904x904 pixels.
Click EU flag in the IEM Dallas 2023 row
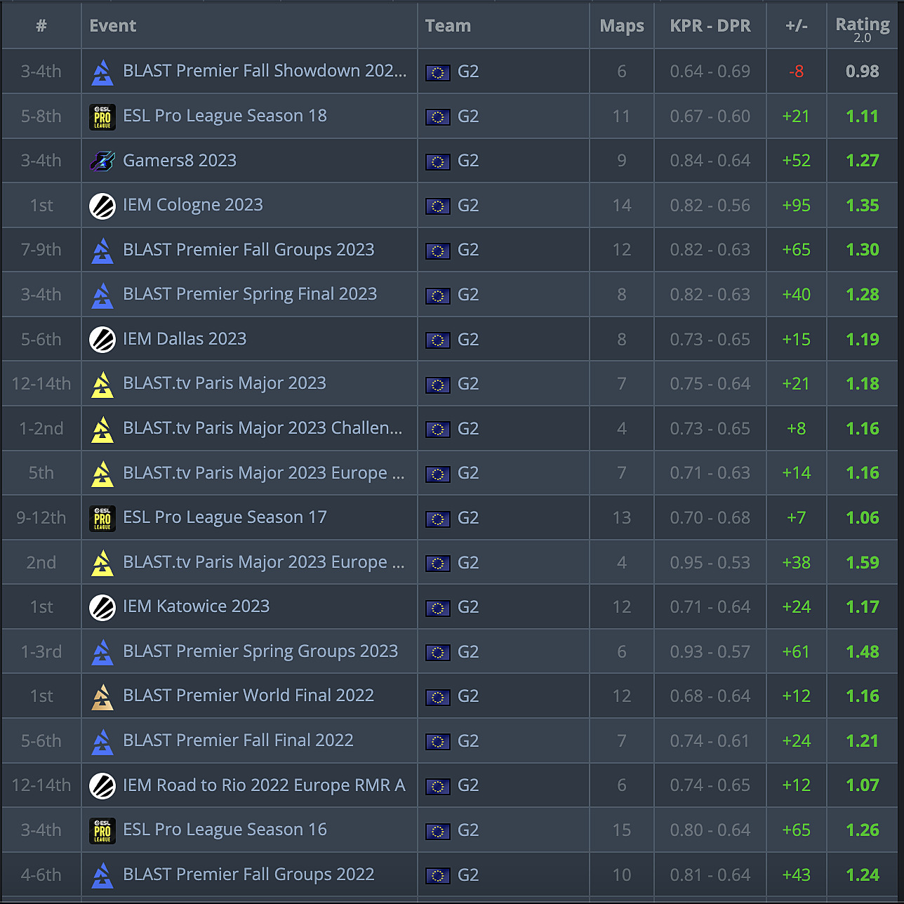pos(438,340)
